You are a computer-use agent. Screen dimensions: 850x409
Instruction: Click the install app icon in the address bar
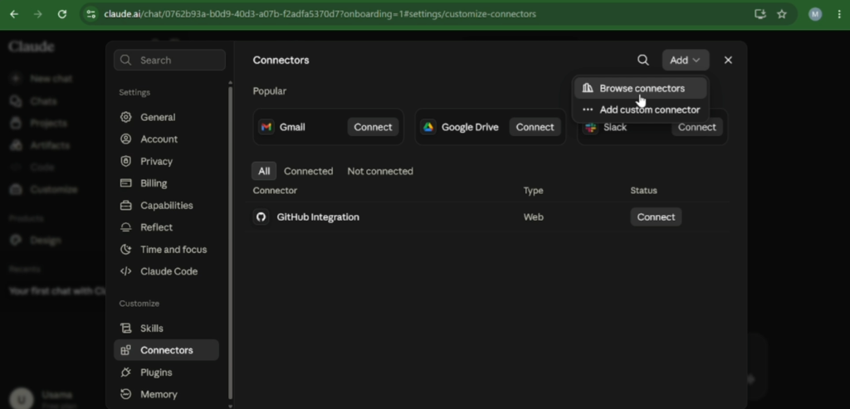point(760,14)
